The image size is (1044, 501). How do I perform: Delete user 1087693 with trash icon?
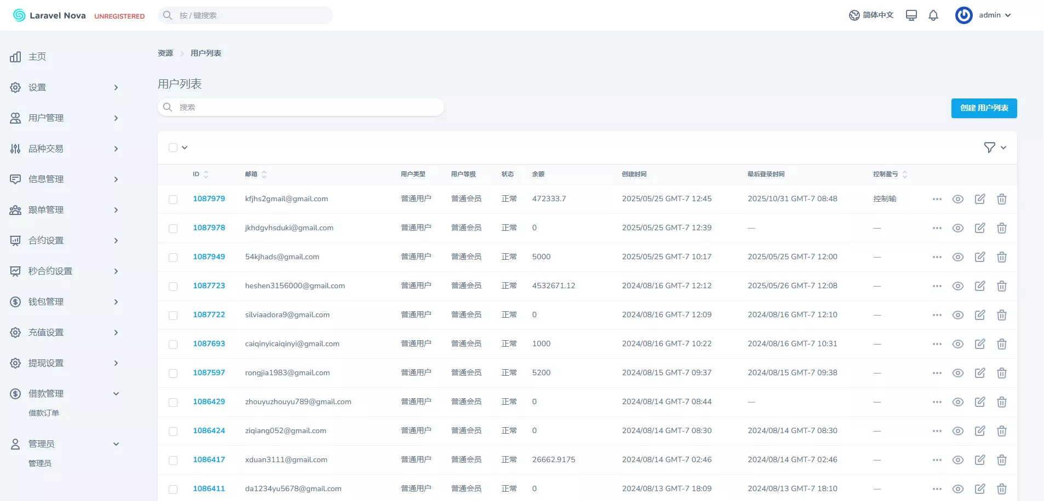click(x=1002, y=344)
